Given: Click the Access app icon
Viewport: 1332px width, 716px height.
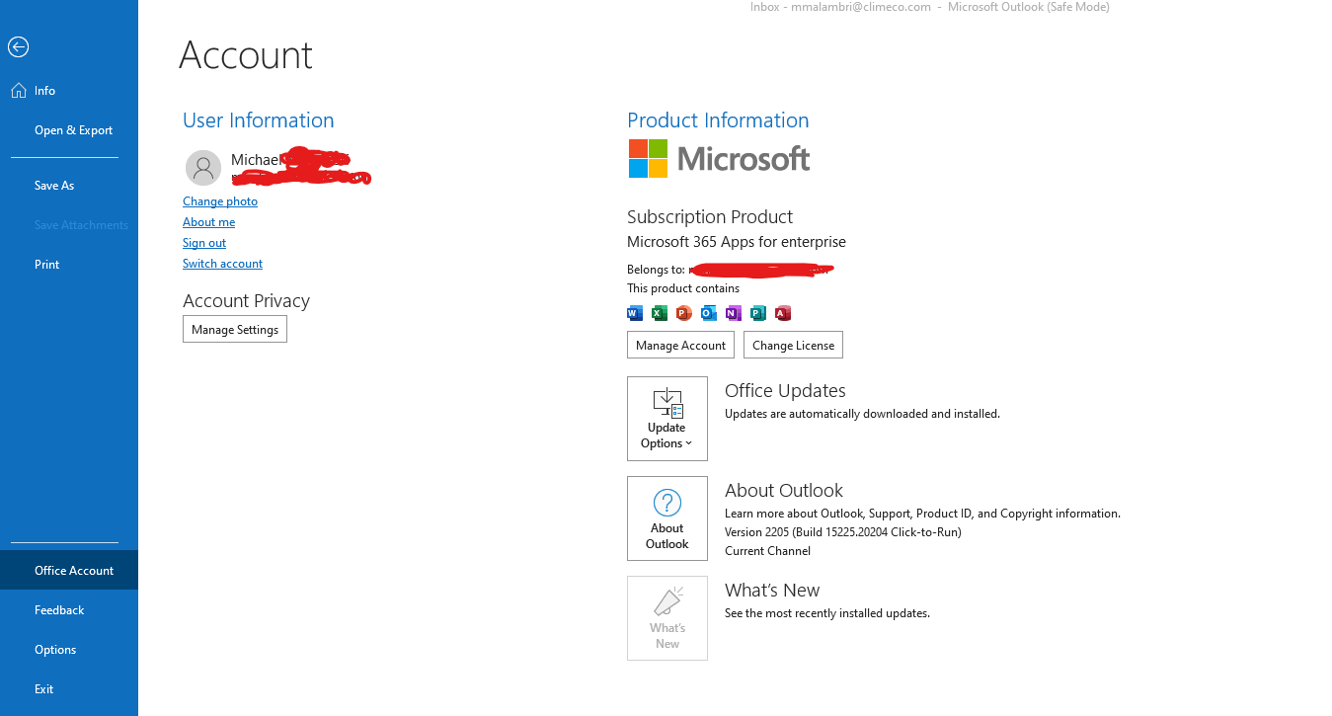Looking at the screenshot, I should click(x=783, y=313).
